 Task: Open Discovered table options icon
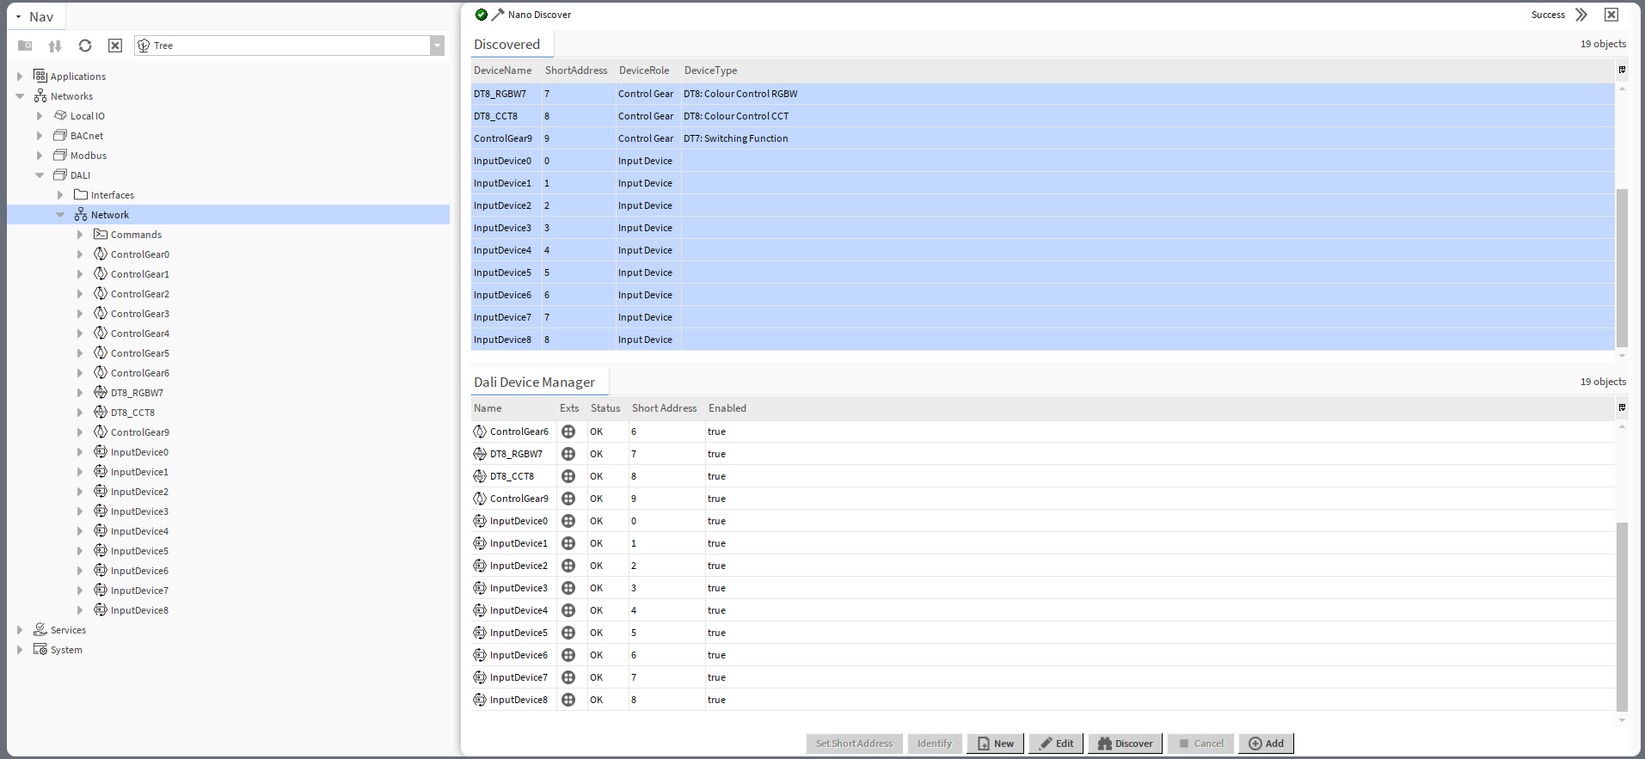(x=1622, y=70)
